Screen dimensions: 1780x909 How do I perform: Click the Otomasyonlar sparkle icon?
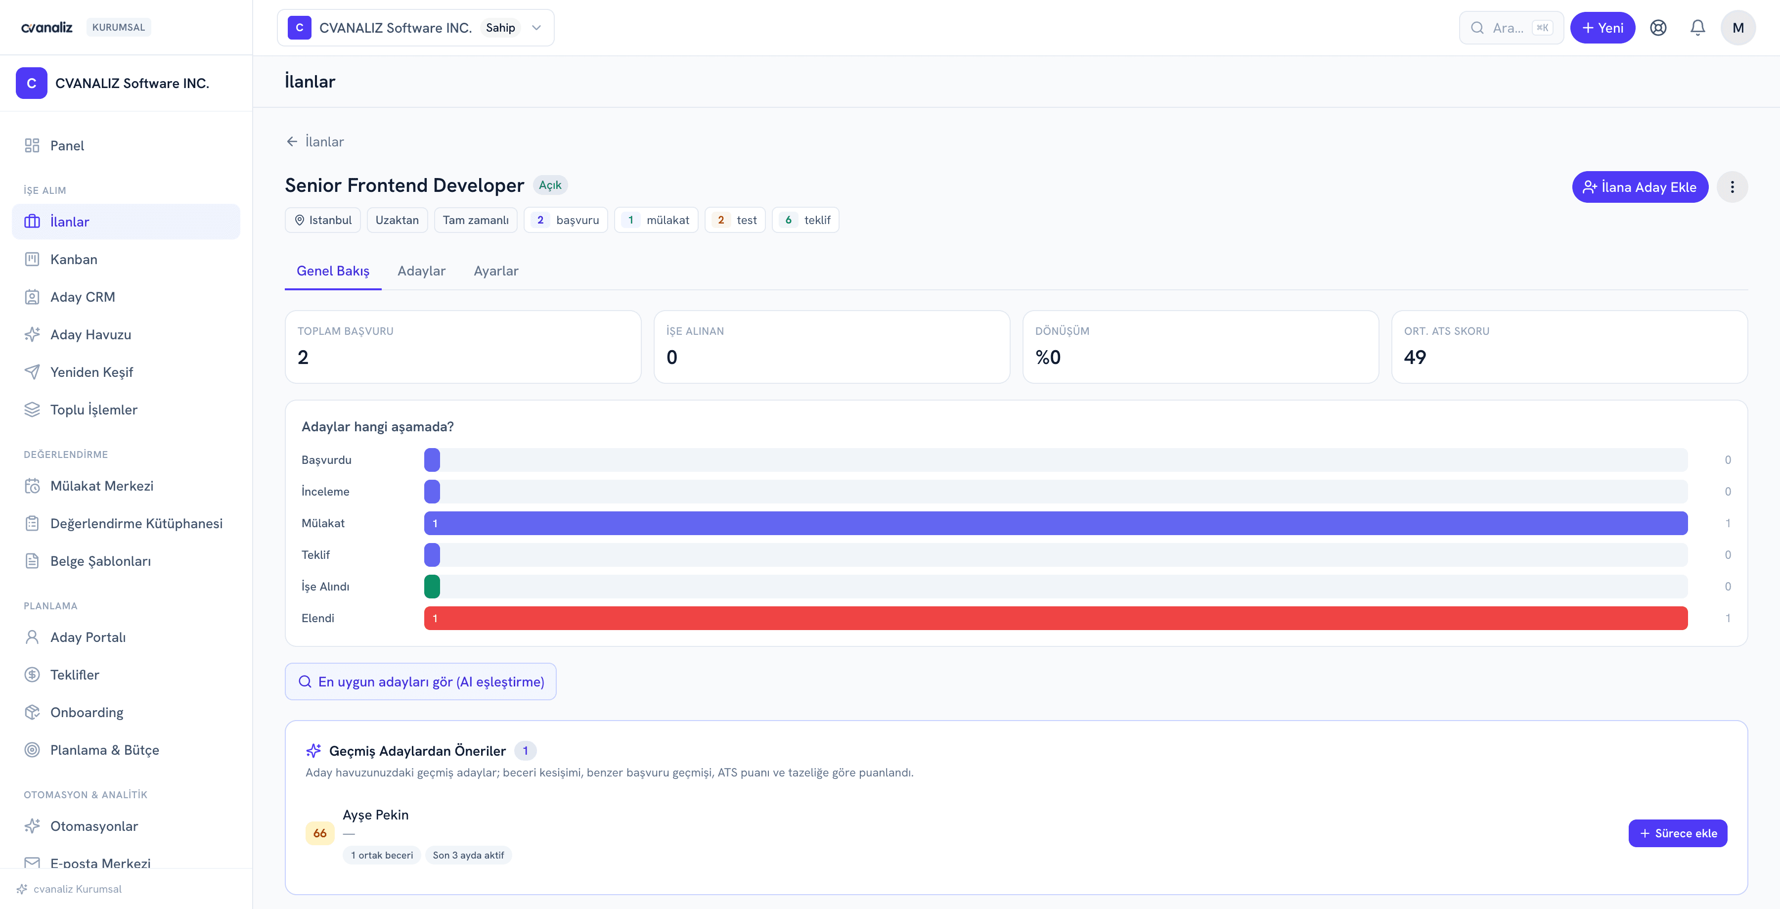coord(32,826)
